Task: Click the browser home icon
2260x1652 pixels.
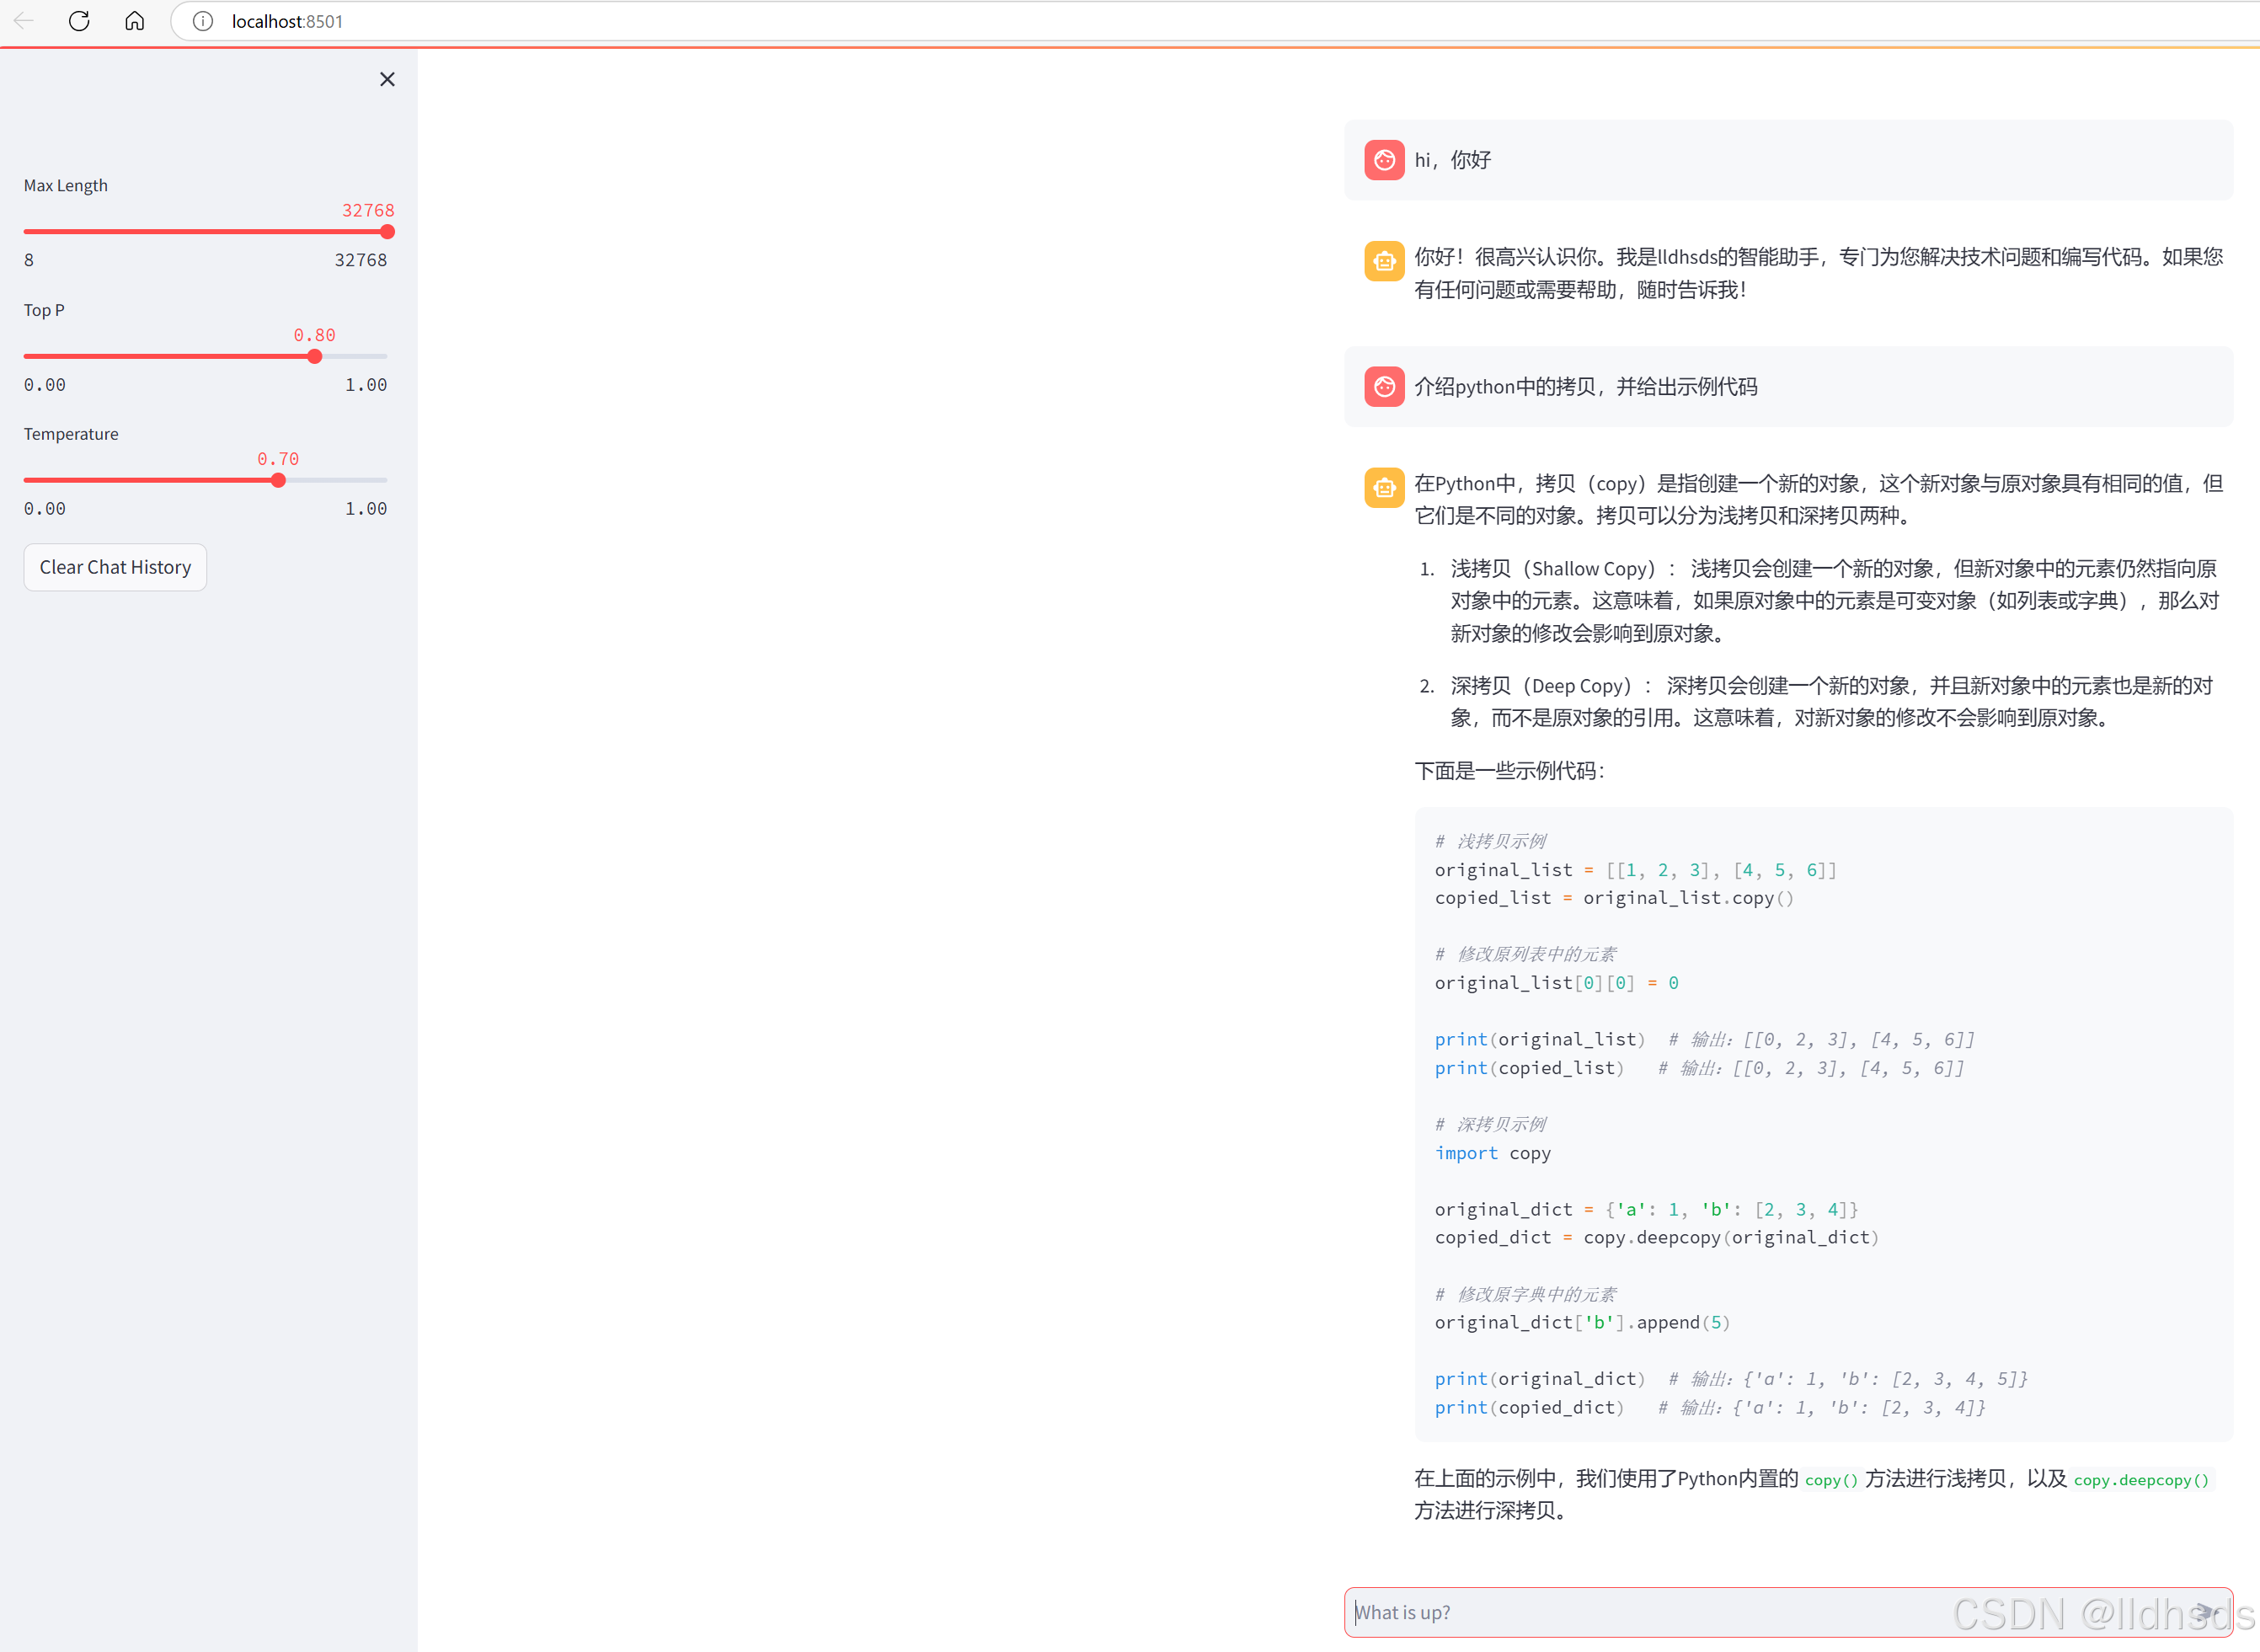Action: (x=135, y=21)
